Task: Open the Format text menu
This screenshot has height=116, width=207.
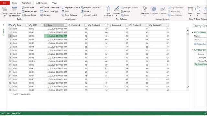Action: [x=116, y=12]
